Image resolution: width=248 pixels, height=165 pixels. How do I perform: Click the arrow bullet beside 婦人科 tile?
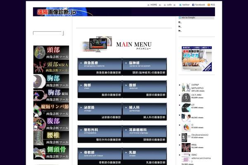click(126, 108)
